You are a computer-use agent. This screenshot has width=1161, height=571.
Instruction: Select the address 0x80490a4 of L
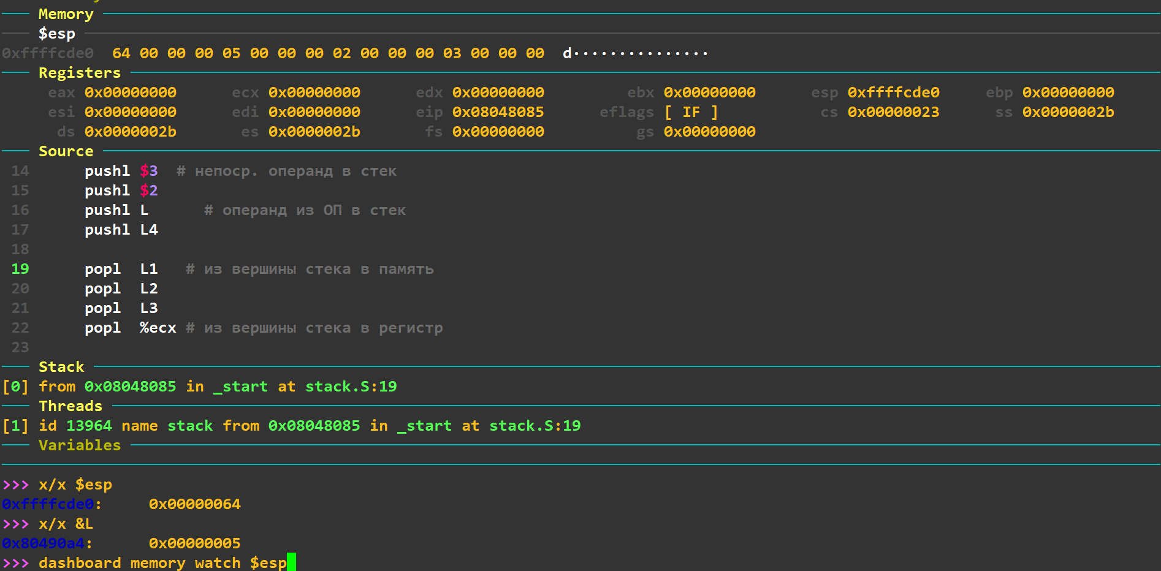tap(43, 543)
